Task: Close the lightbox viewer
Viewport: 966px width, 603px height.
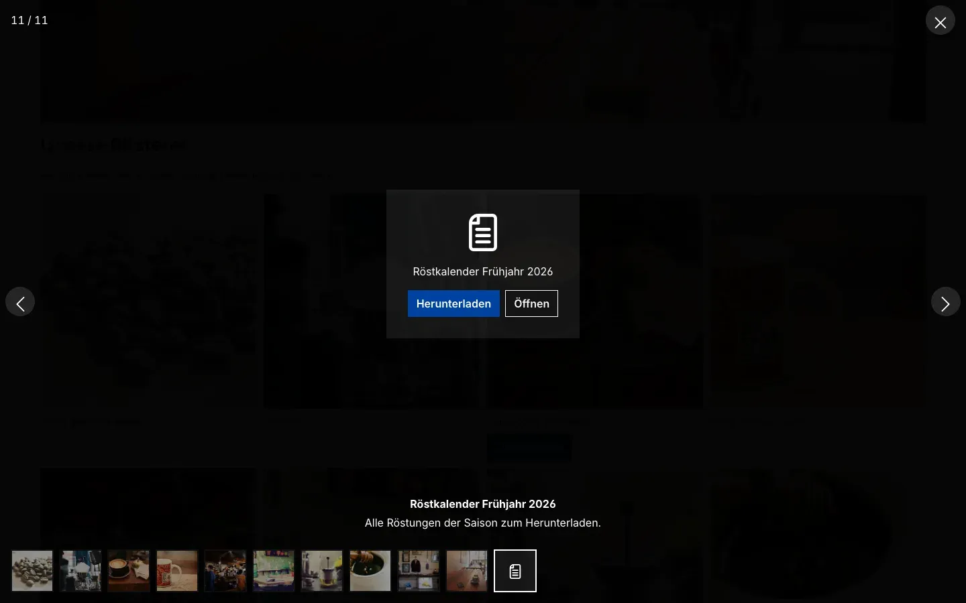Action: (941, 21)
